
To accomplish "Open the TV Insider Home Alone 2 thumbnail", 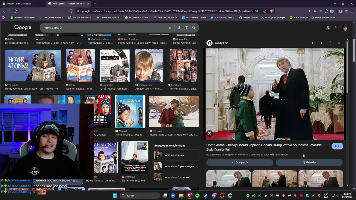I will (x=33, y=66).
